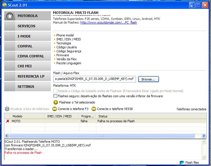Click the Status column header
Image resolution: width=211 pixels, height=166 pixels.
[x=151, y=116]
